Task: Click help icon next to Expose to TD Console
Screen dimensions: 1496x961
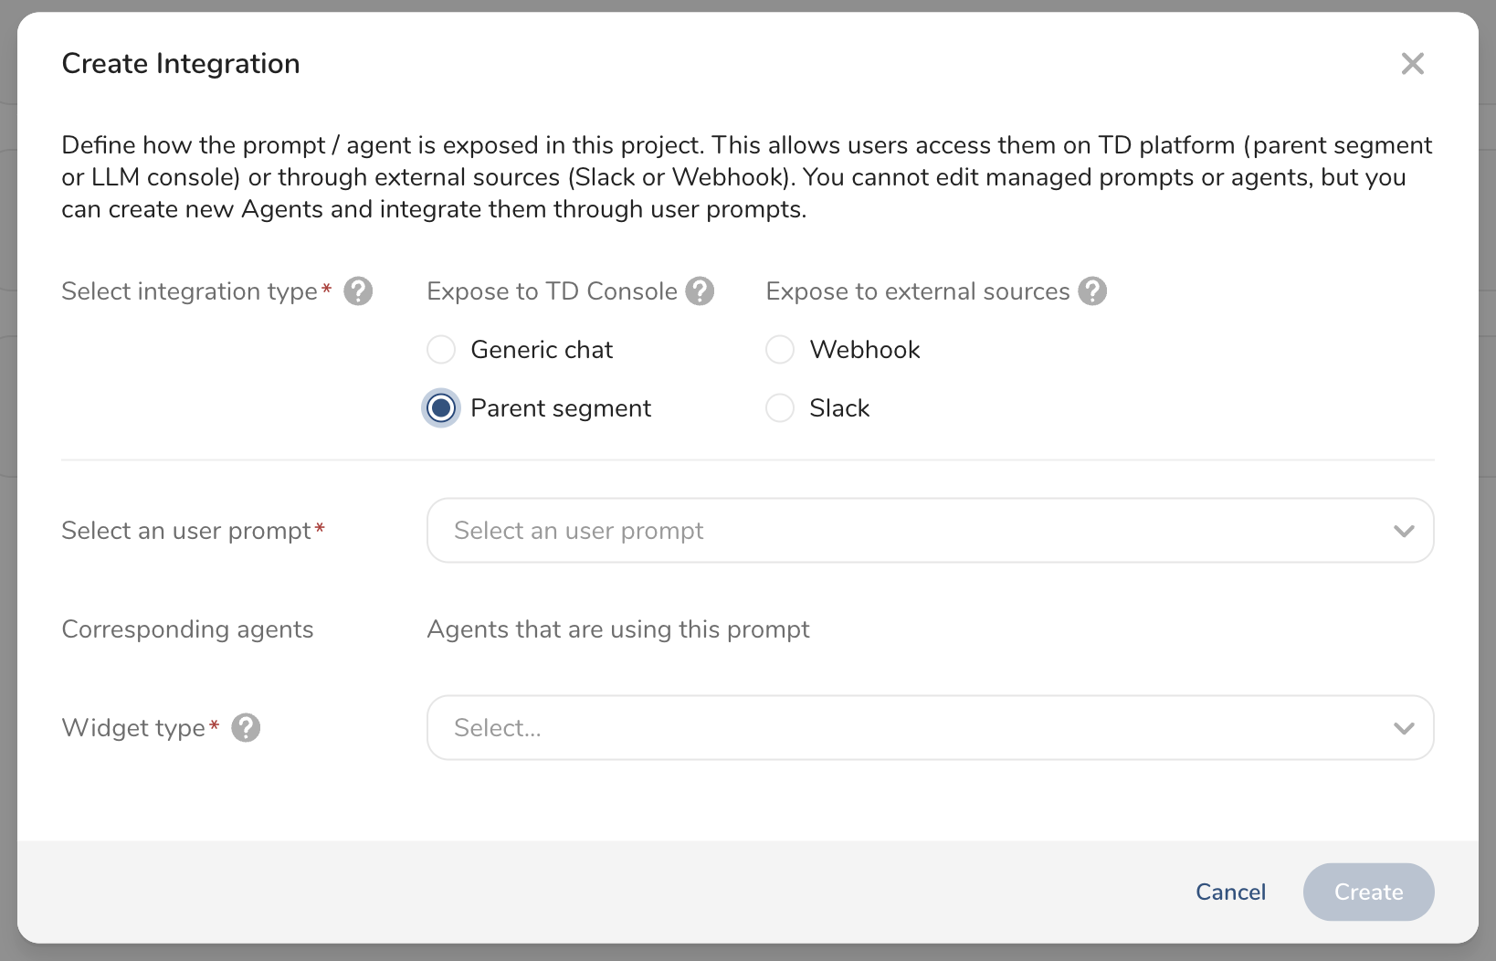Action: pyautogui.click(x=700, y=291)
